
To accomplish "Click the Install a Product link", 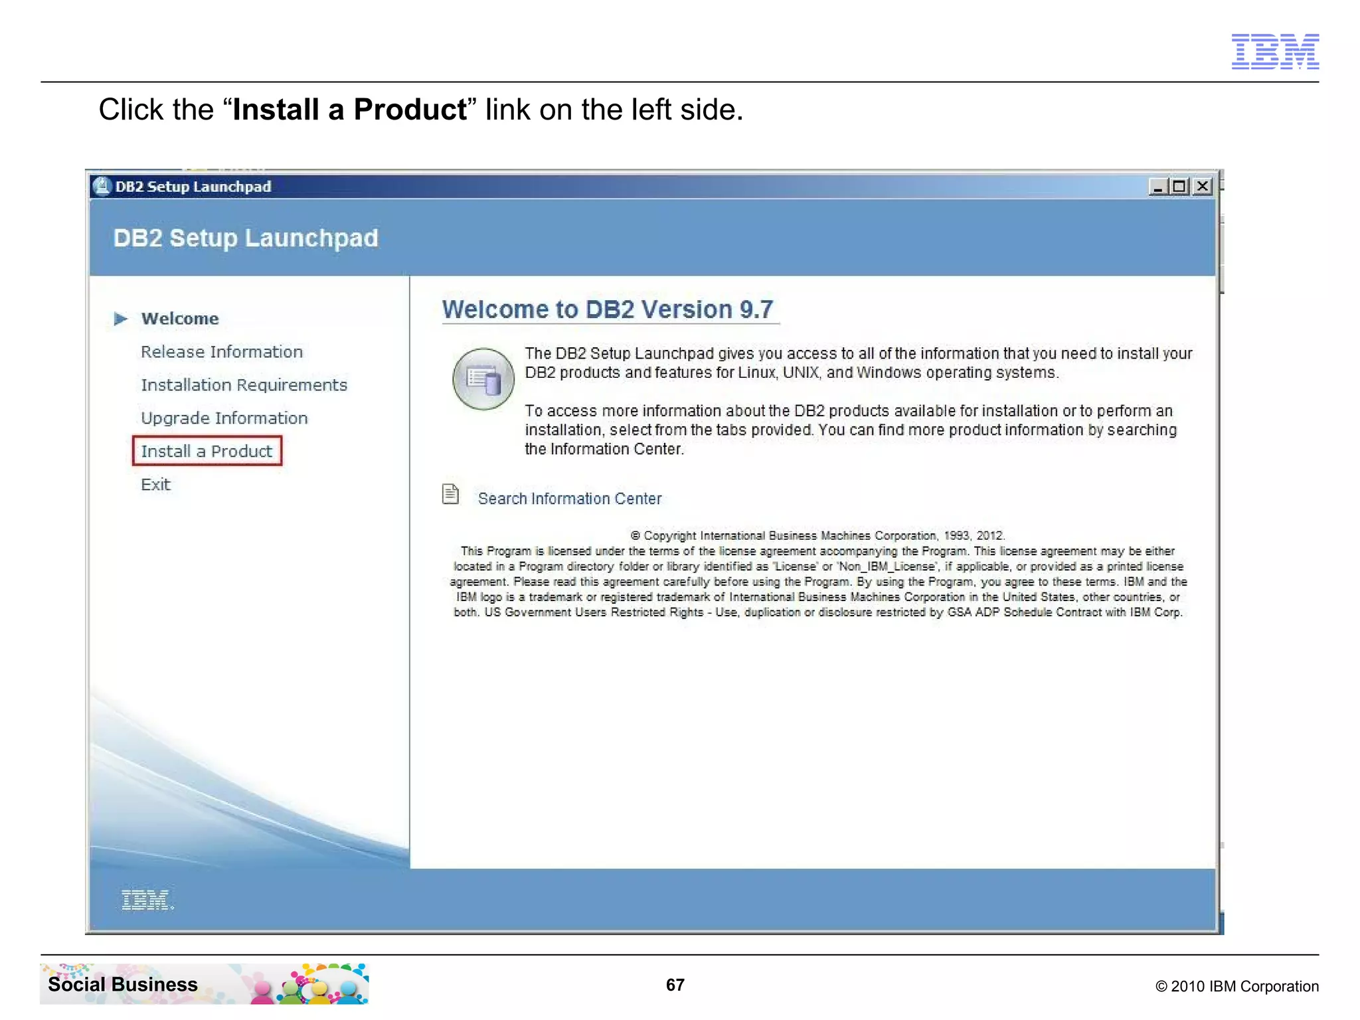I will [207, 452].
